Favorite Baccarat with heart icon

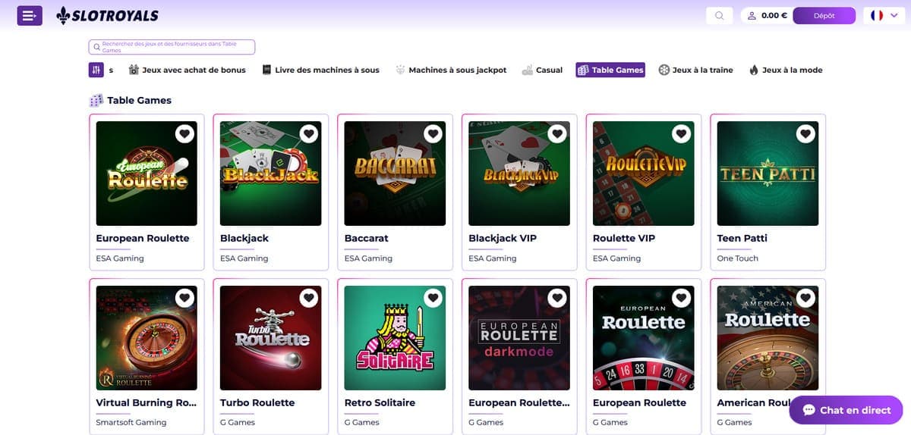(x=433, y=134)
